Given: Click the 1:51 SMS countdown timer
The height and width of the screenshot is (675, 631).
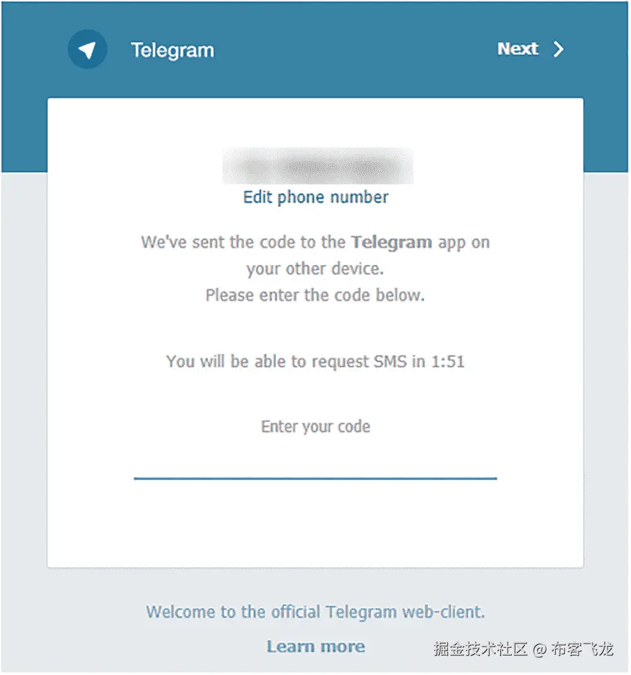Looking at the screenshot, I should click(x=448, y=361).
